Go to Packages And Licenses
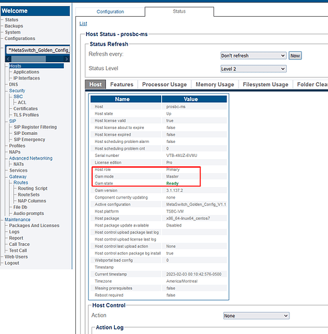Image resolution: width=328 pixels, height=334 pixels. point(34,226)
